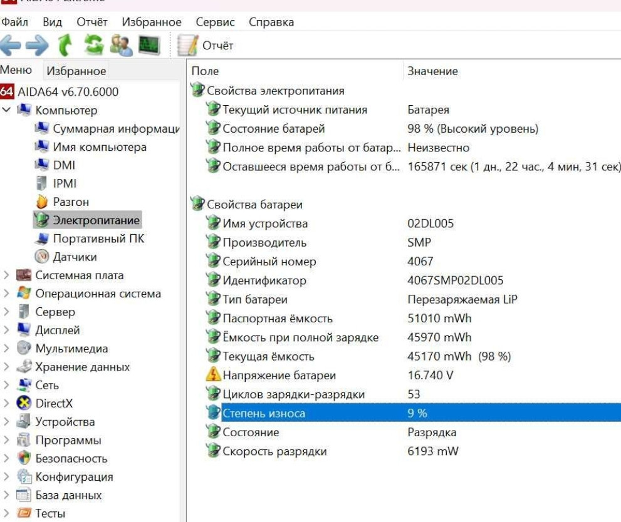
Task: Collapse the Компьютер tree node
Action: 6,110
